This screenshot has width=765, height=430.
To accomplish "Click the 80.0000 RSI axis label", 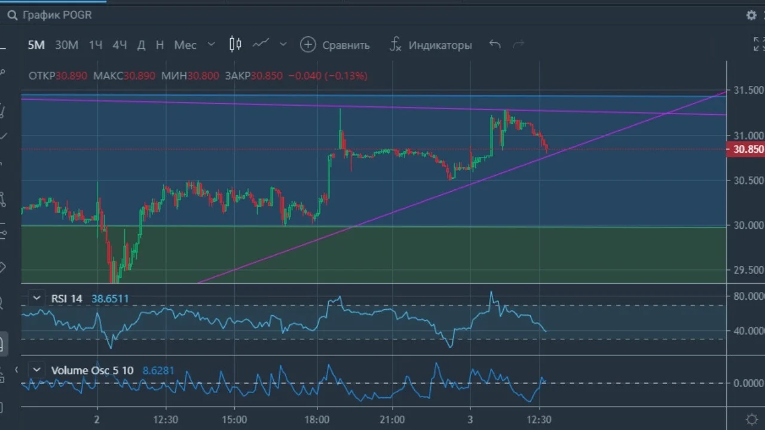I will (749, 296).
